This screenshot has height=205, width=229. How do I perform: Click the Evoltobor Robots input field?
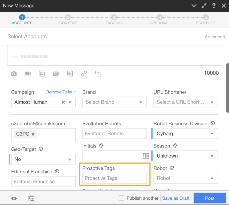114,134
